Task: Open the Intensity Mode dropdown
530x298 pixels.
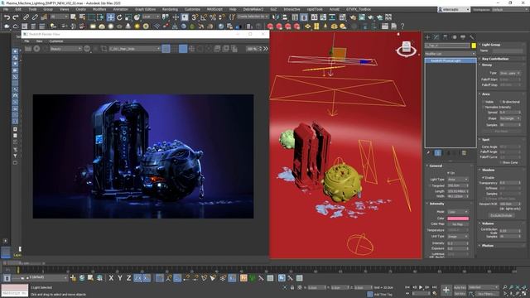Action: tap(458, 212)
